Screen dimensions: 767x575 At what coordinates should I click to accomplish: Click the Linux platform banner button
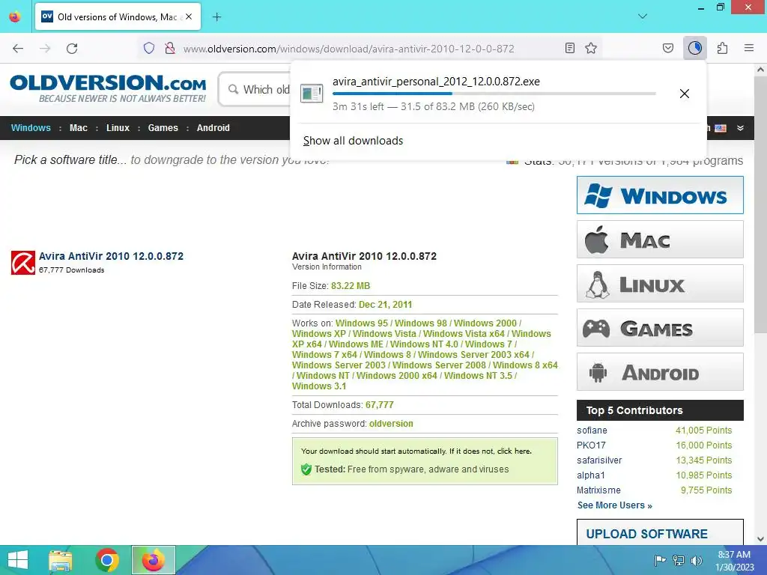[x=660, y=284]
